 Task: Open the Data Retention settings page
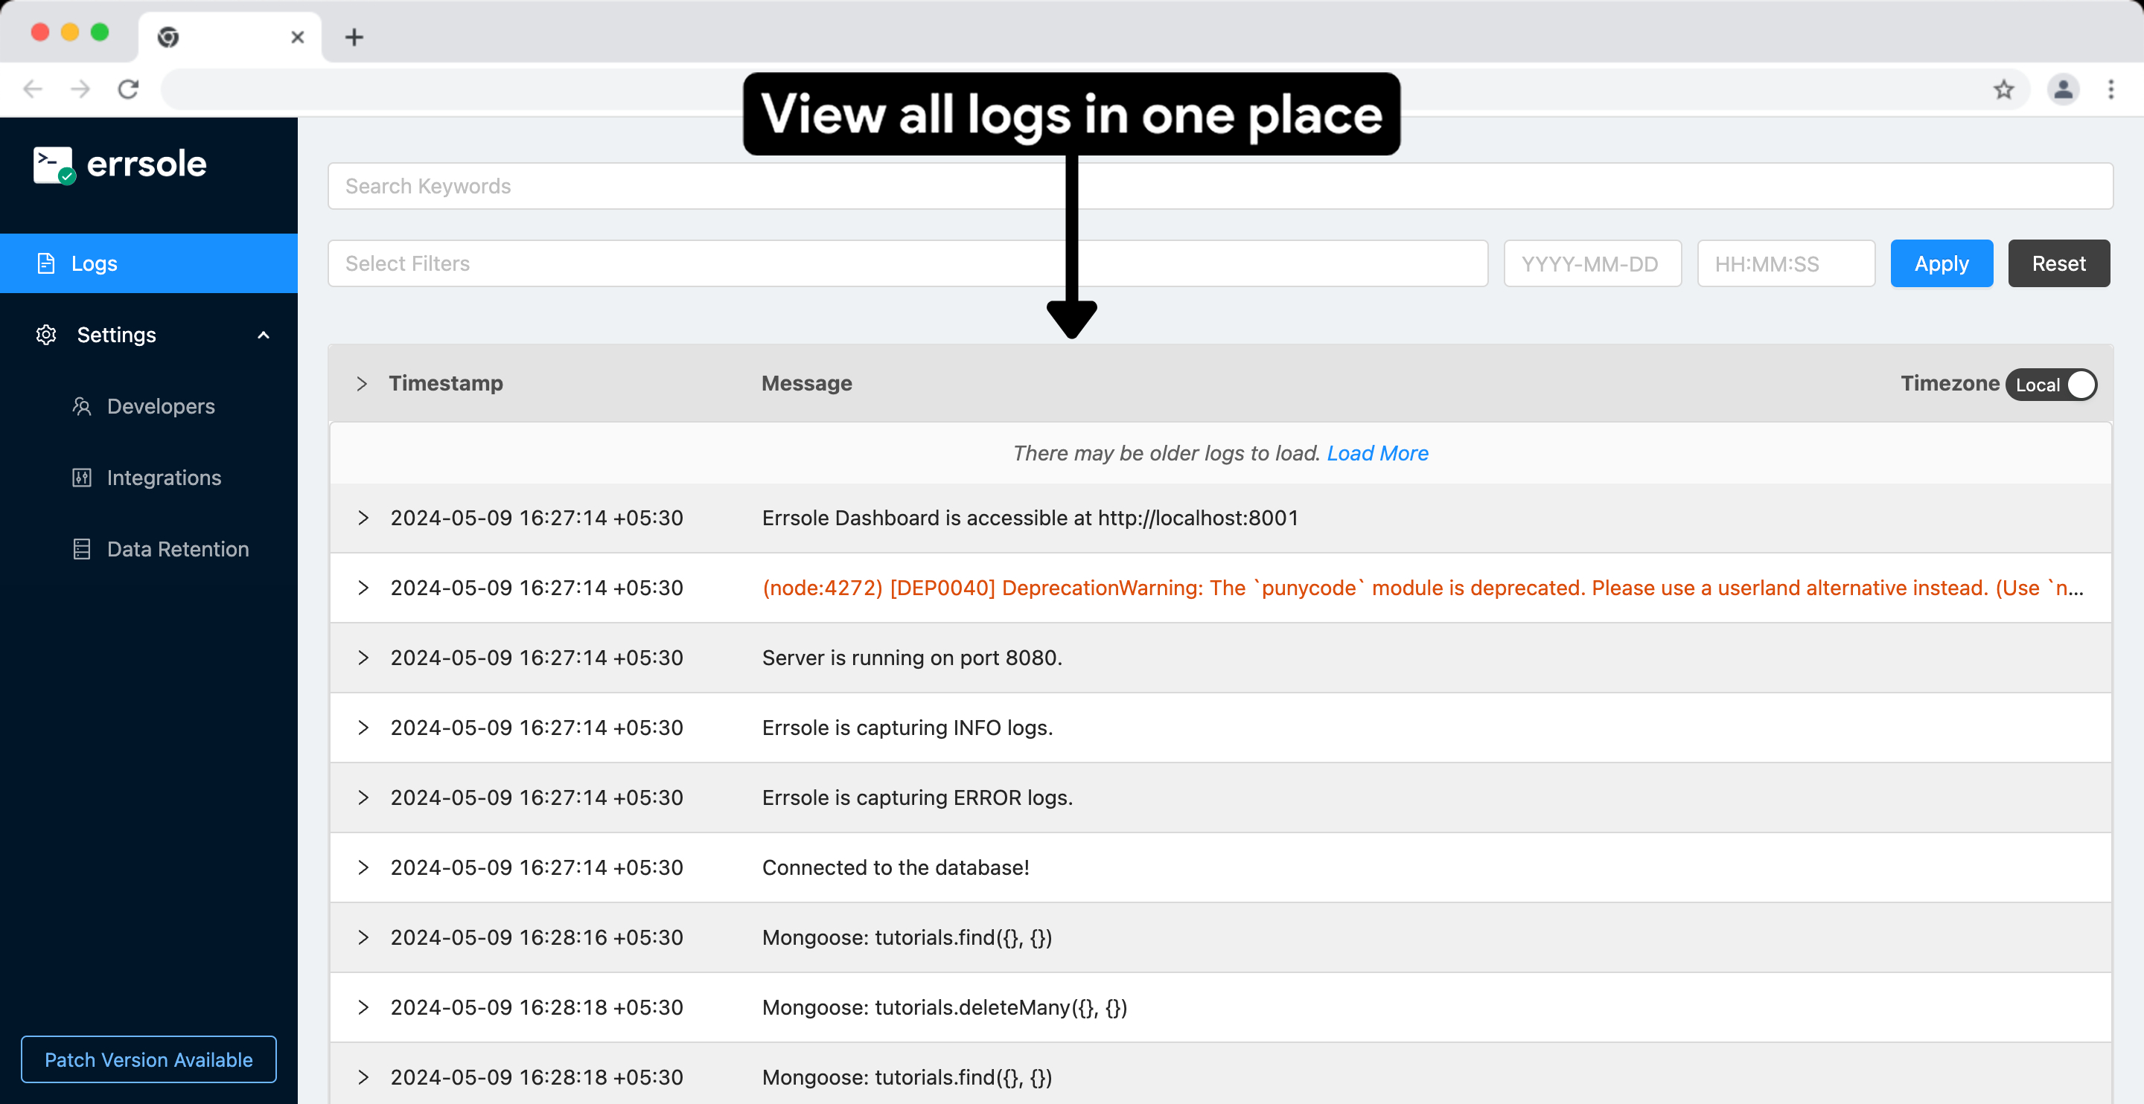tap(178, 549)
